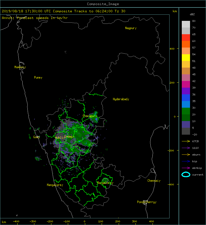The height and width of the screenshot is (225, 206).
Task: Select the 42 dBZ magenta swatch
Action: tap(186, 84)
